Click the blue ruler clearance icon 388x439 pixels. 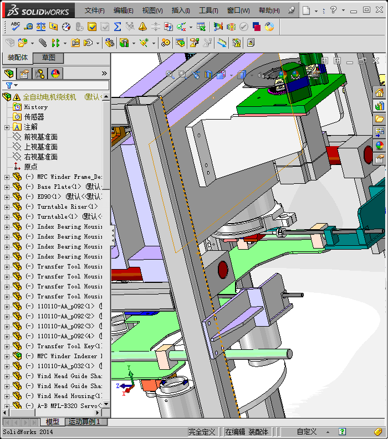222,43
